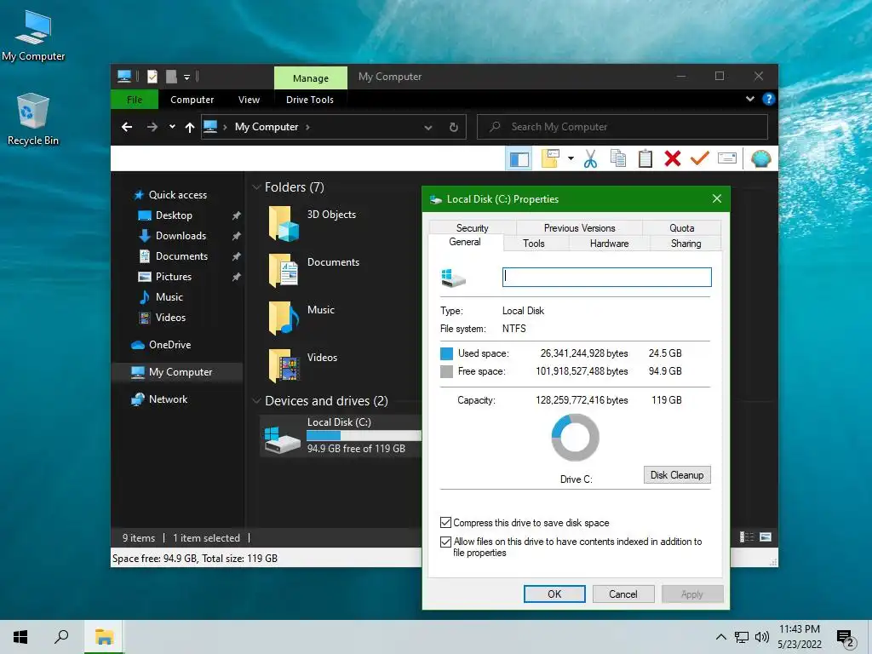
Task: Expand the ribbon with the chevron
Action: [x=750, y=99]
